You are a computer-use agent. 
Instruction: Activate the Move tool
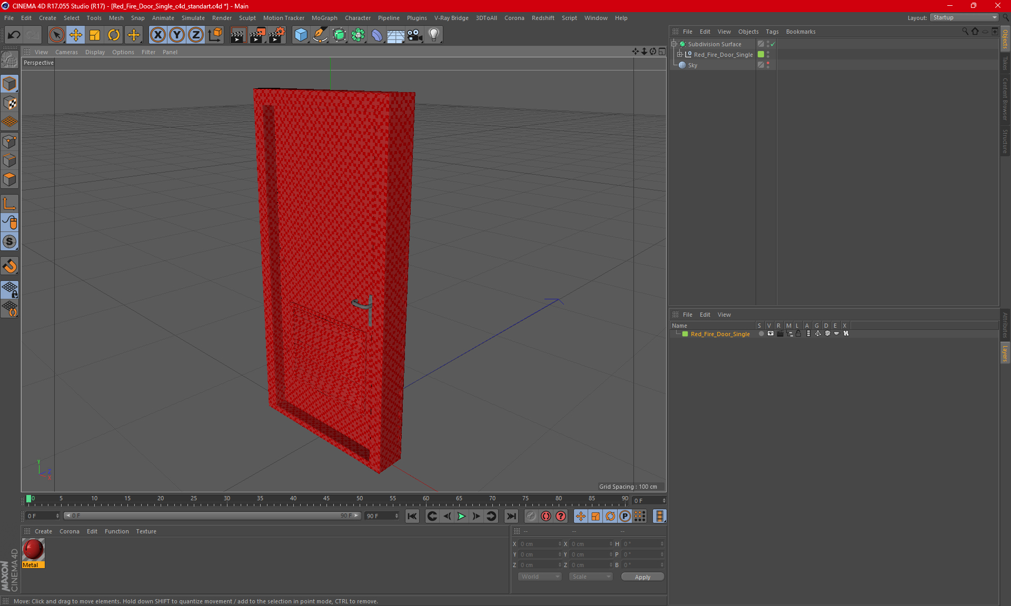[x=76, y=35]
